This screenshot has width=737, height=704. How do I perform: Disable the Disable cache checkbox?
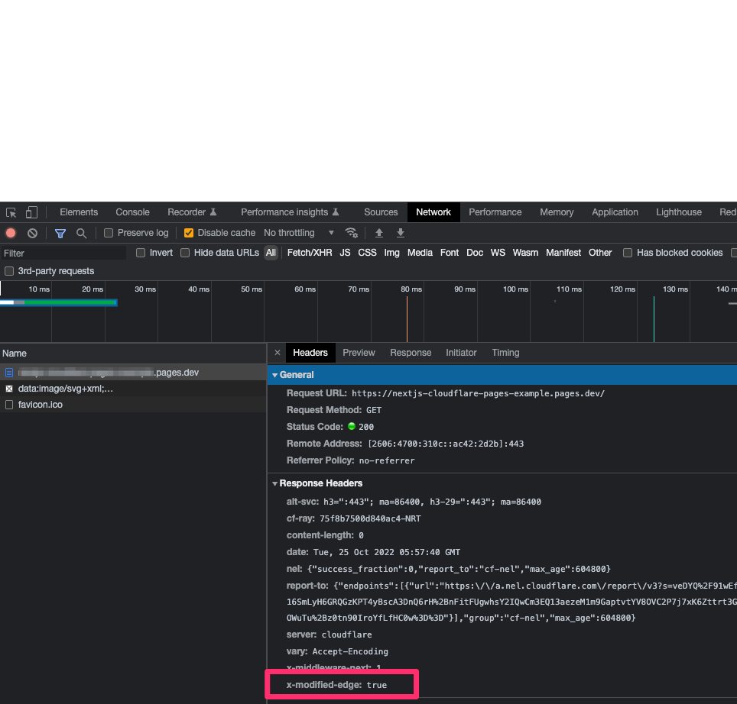188,232
